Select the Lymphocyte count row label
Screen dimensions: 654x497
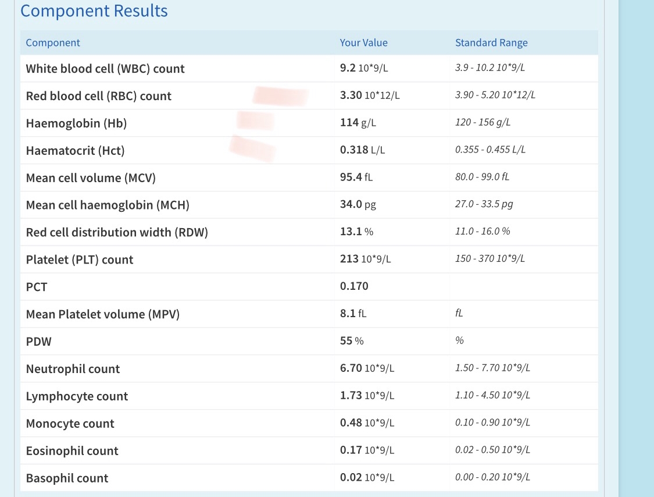(x=77, y=396)
